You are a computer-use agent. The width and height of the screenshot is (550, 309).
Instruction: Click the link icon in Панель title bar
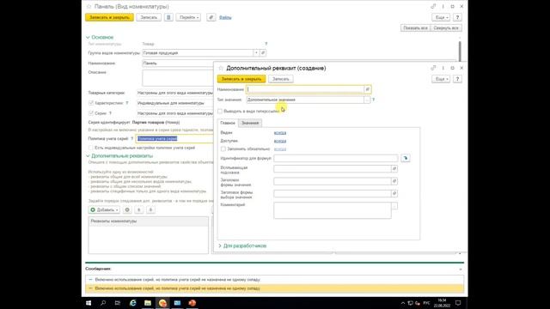(433, 6)
